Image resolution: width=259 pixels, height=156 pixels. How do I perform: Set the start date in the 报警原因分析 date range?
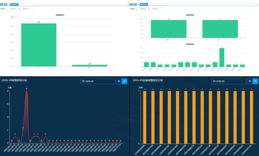[x=13, y=9]
